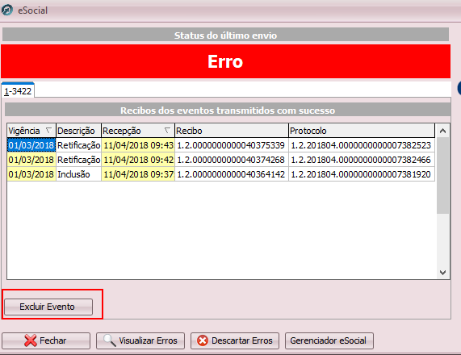The width and height of the screenshot is (461, 355).
Task: Click the red Erro status banner
Action: [225, 61]
